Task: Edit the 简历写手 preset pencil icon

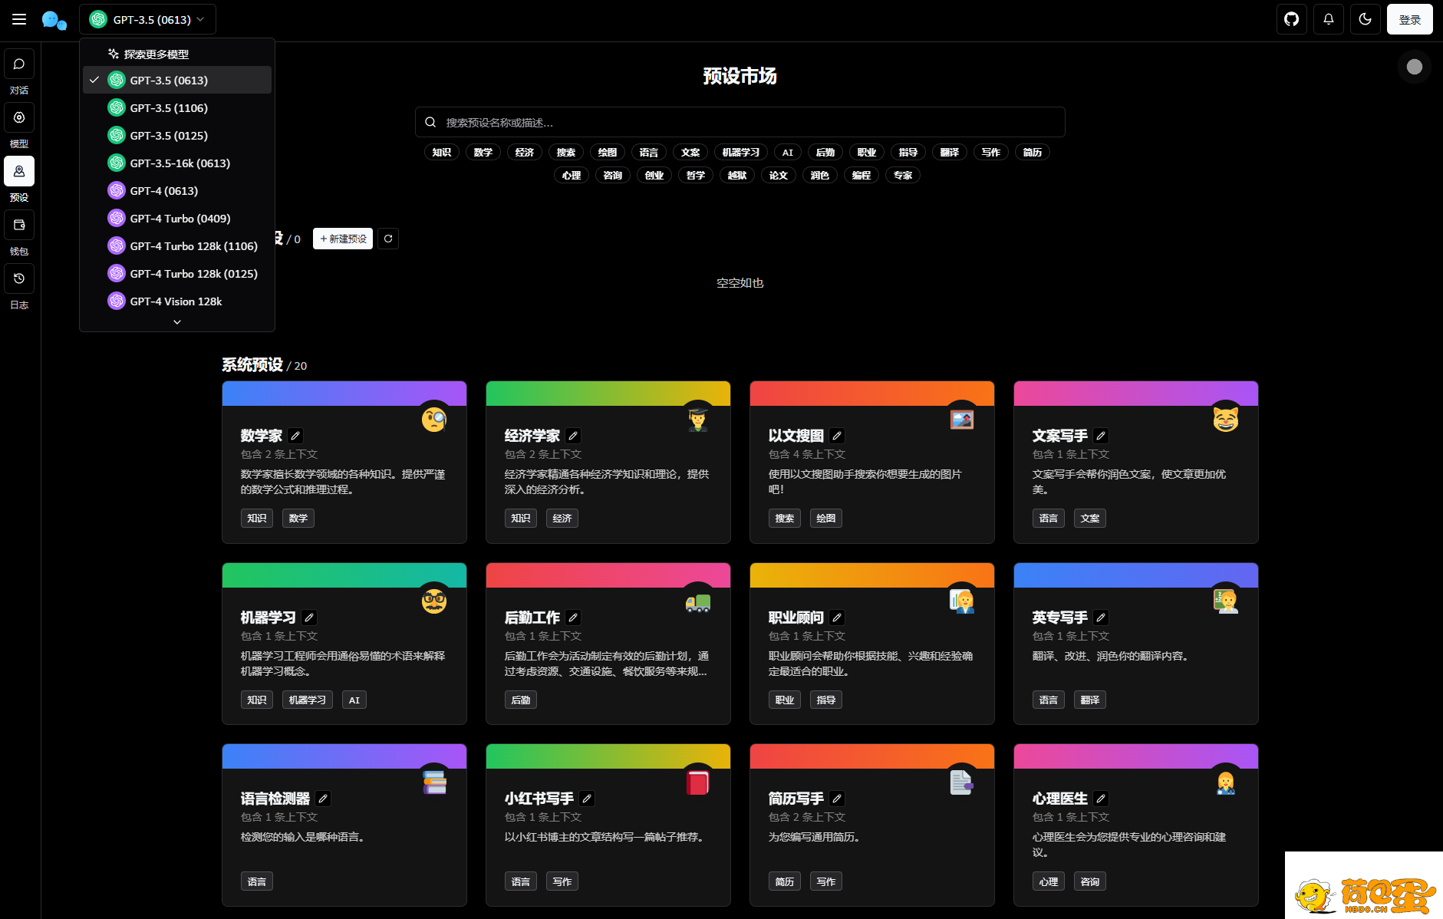Action: (837, 799)
